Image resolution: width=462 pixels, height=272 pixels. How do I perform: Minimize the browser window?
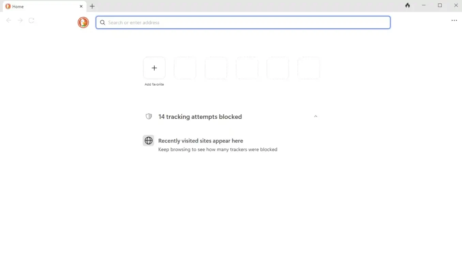[x=424, y=5]
